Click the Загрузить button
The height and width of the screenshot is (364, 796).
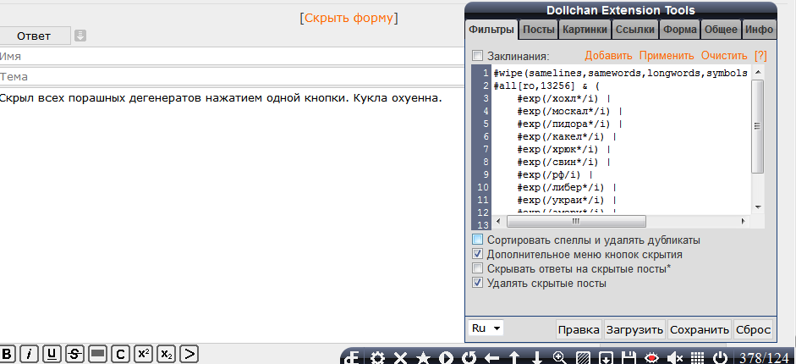tap(634, 329)
